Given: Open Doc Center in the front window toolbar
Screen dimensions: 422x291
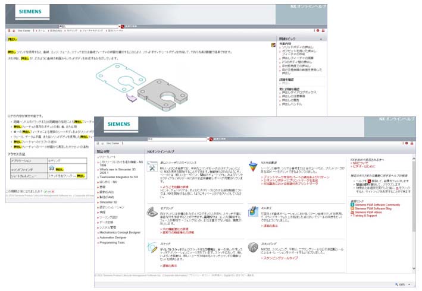Looking at the screenshot, I should [112, 143].
